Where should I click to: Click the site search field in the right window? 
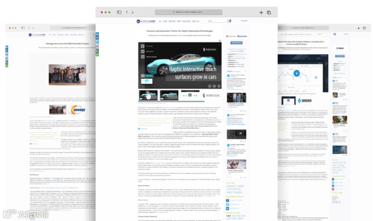pos(325,34)
